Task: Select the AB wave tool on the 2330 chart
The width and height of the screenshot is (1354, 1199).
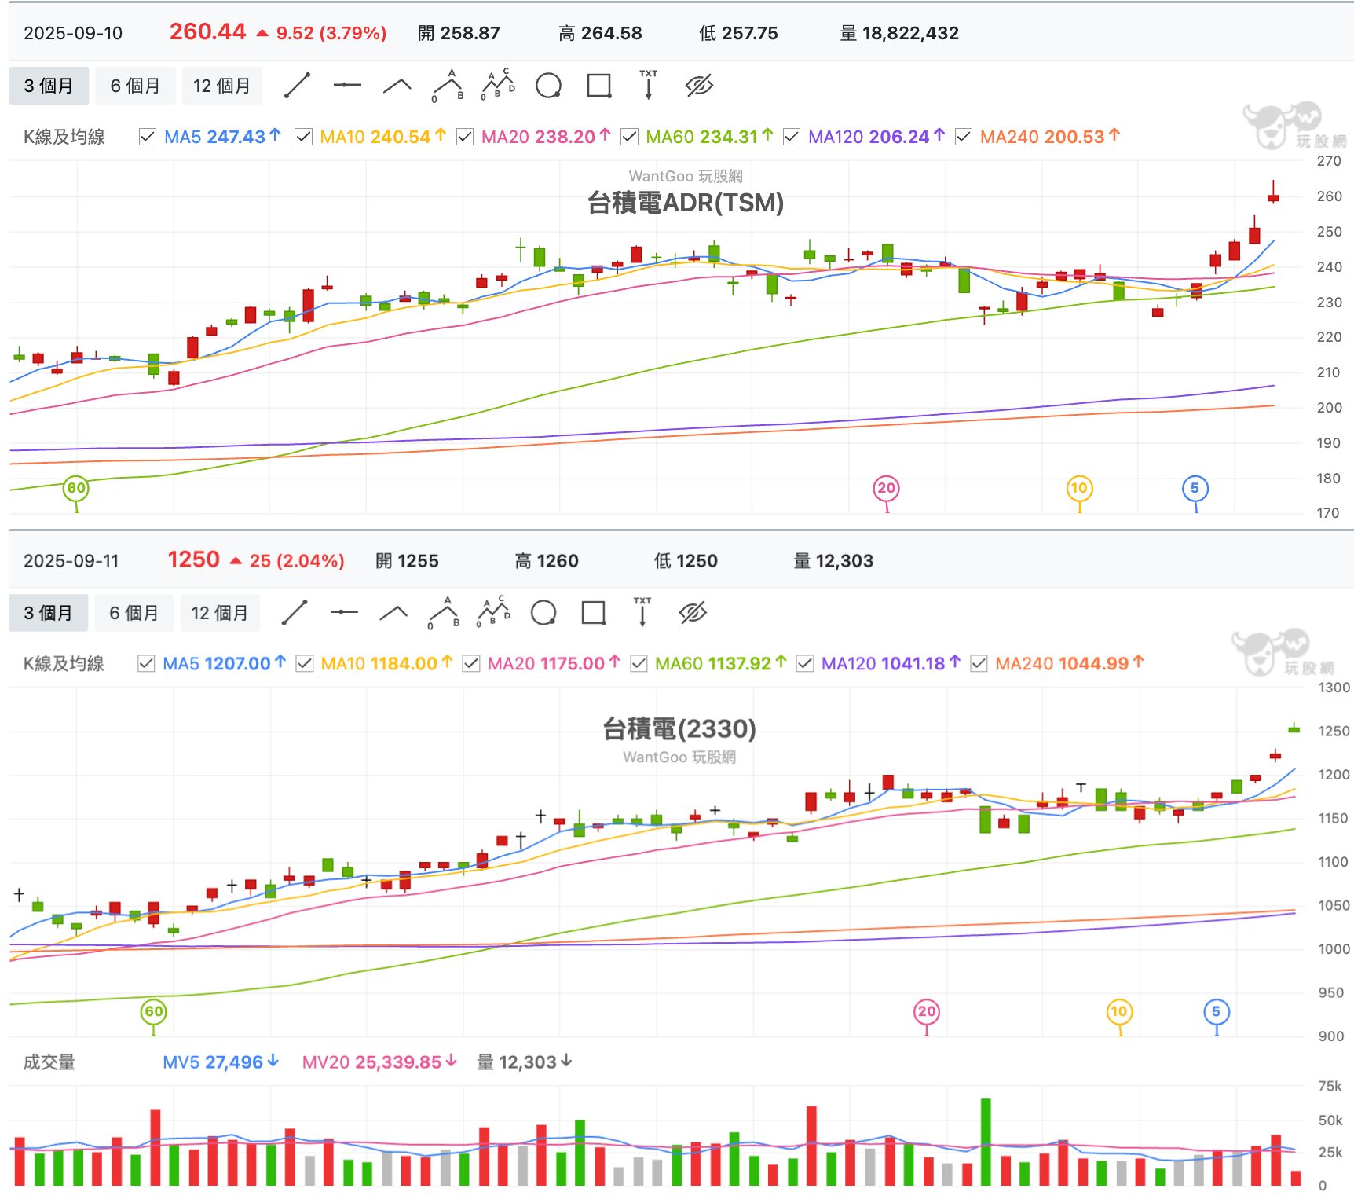Action: point(445,612)
